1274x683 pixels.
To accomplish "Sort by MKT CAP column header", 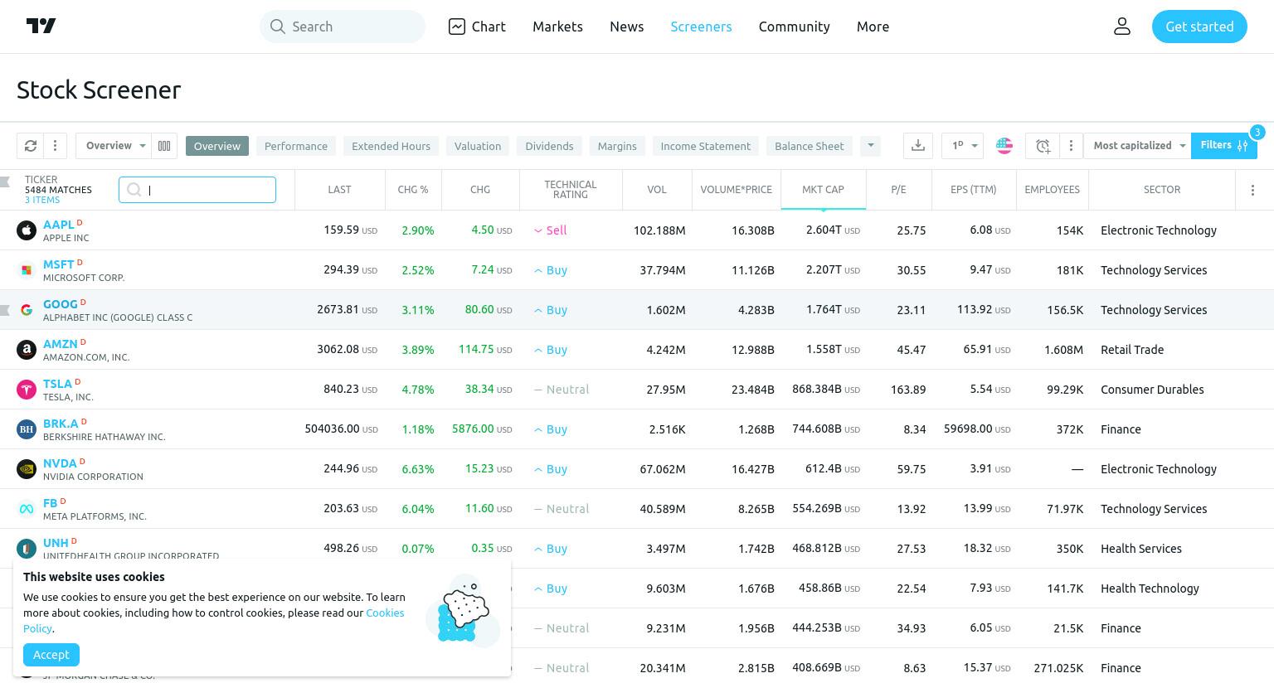I will 823,190.
